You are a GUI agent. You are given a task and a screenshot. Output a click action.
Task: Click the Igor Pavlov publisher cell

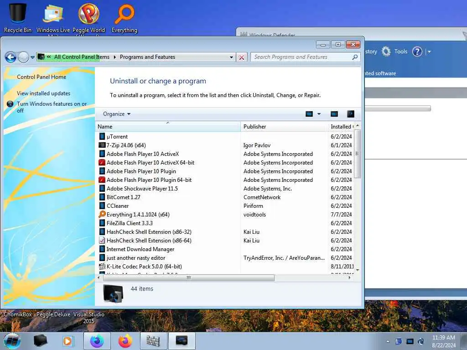pyautogui.click(x=257, y=145)
